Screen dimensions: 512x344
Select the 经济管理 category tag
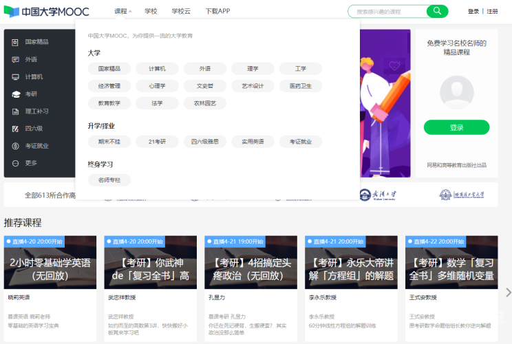(x=109, y=86)
